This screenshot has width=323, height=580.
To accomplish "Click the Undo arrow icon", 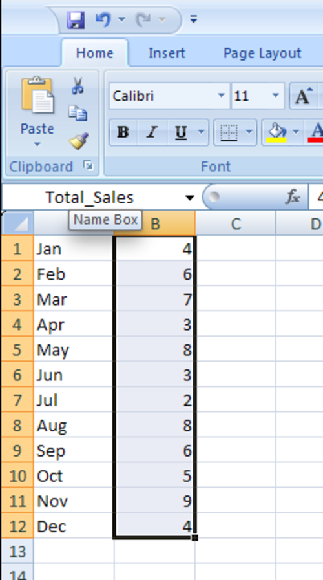I will click(x=103, y=19).
